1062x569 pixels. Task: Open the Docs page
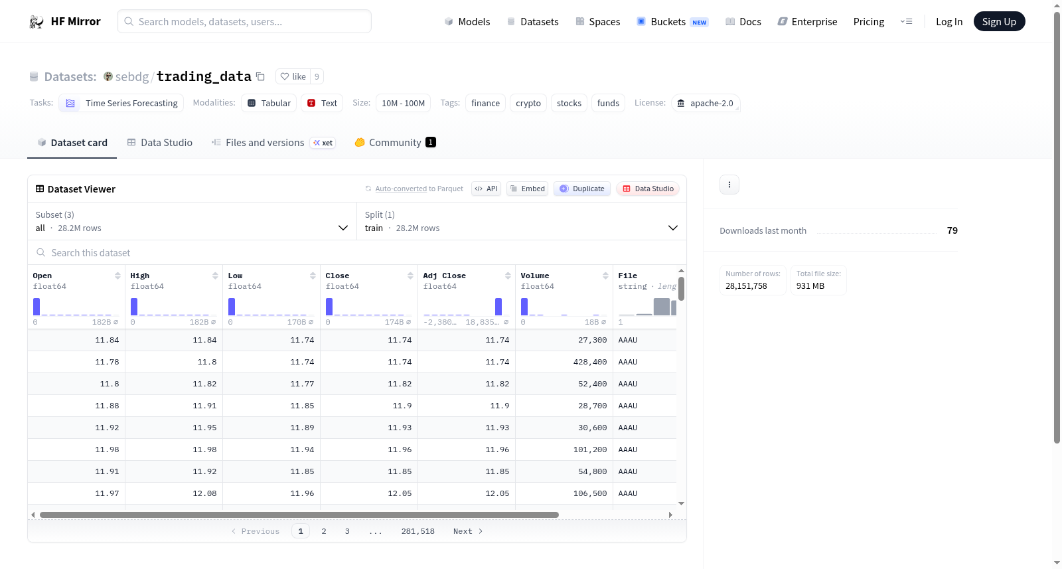tap(743, 21)
